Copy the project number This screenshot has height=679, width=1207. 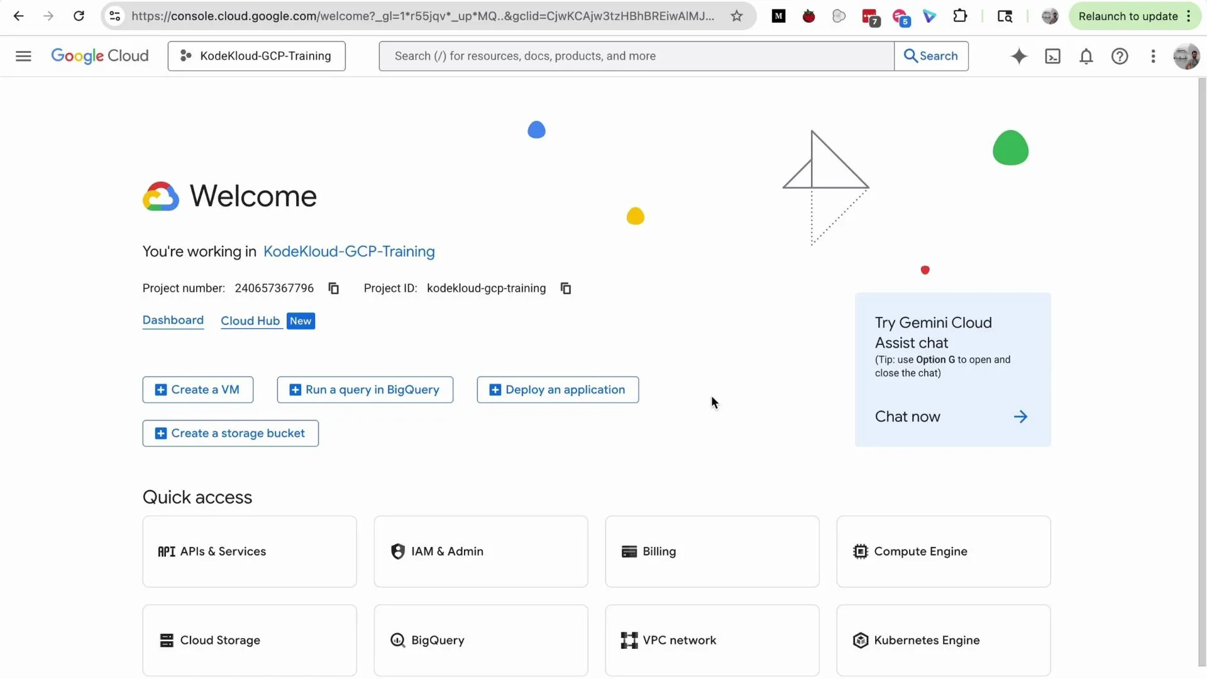(334, 289)
